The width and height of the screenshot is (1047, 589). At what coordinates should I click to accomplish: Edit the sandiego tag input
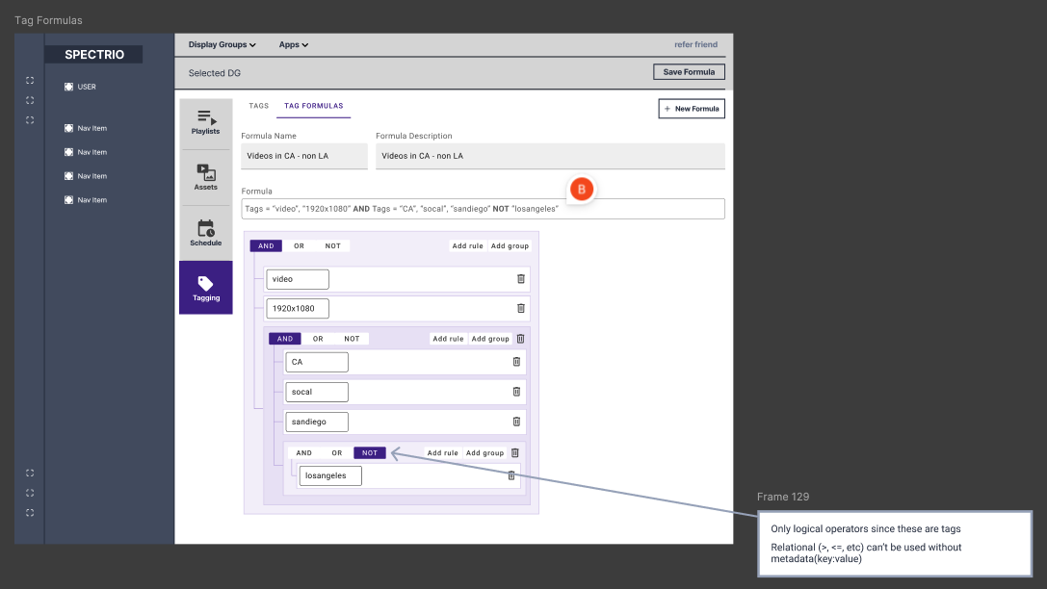[x=317, y=423]
